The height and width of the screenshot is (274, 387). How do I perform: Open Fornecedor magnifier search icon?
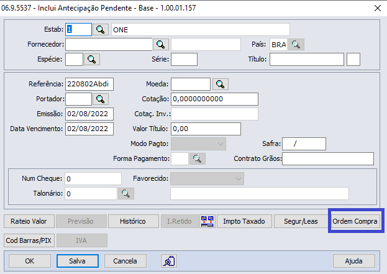coord(161,45)
